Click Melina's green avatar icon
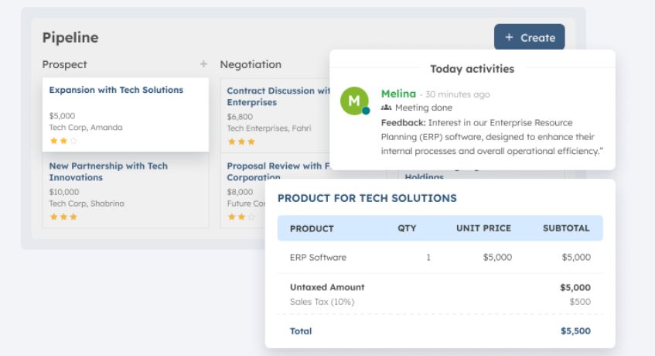 (x=354, y=101)
